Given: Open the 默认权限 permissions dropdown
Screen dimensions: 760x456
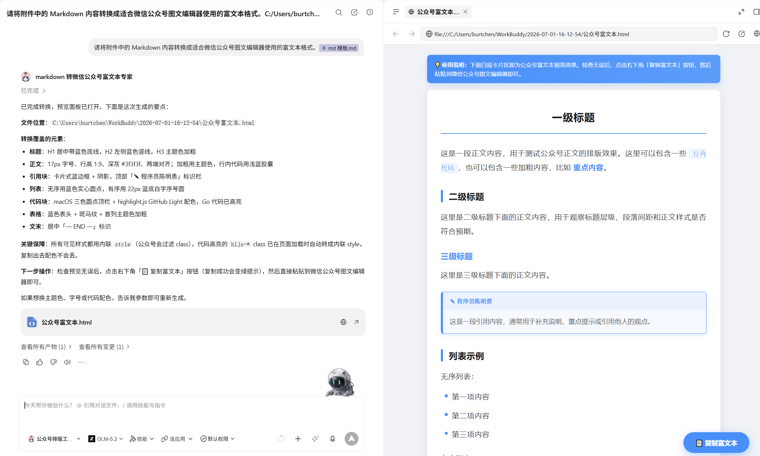Looking at the screenshot, I should click(217, 439).
